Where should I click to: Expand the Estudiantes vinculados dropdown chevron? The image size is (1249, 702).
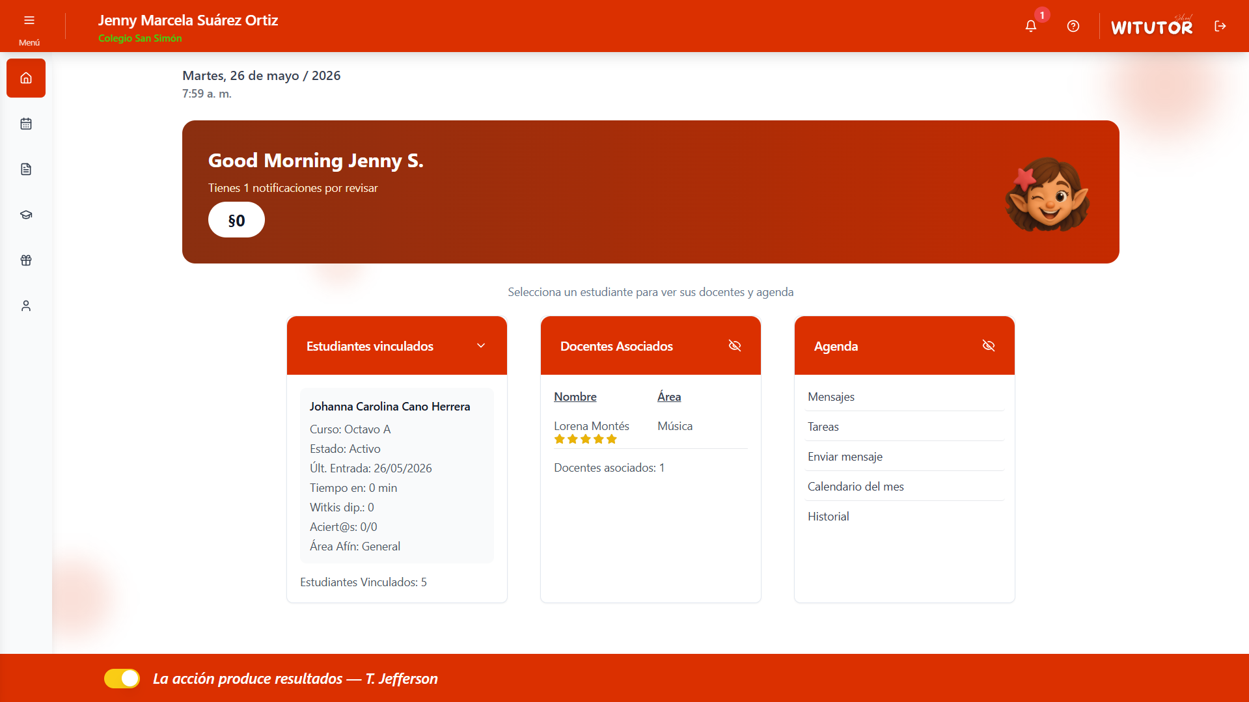(481, 345)
